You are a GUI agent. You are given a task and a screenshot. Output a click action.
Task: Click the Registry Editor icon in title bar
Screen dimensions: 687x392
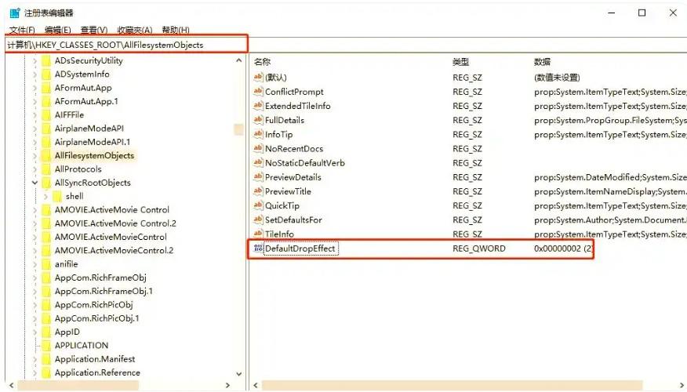[x=15, y=13]
